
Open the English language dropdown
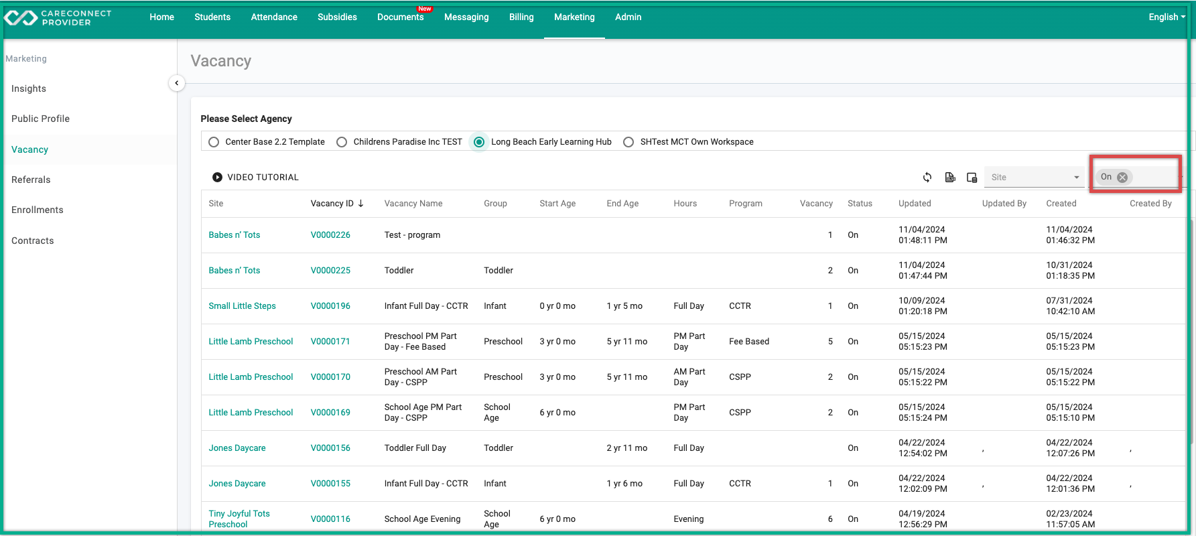pos(1167,17)
